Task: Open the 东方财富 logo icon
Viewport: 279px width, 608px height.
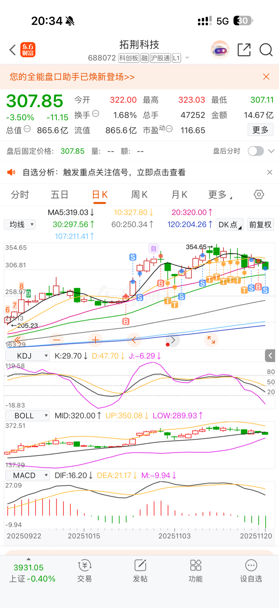Action: (x=28, y=50)
